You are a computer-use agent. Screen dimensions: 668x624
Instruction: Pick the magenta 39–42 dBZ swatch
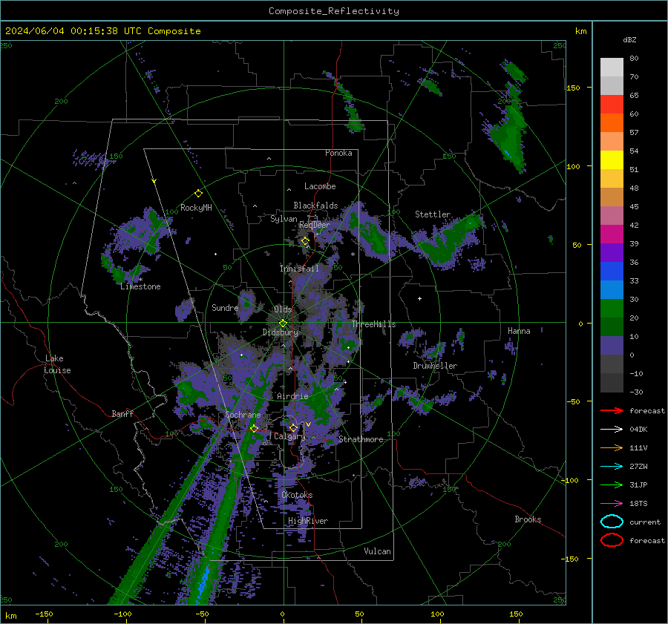pyautogui.click(x=612, y=234)
